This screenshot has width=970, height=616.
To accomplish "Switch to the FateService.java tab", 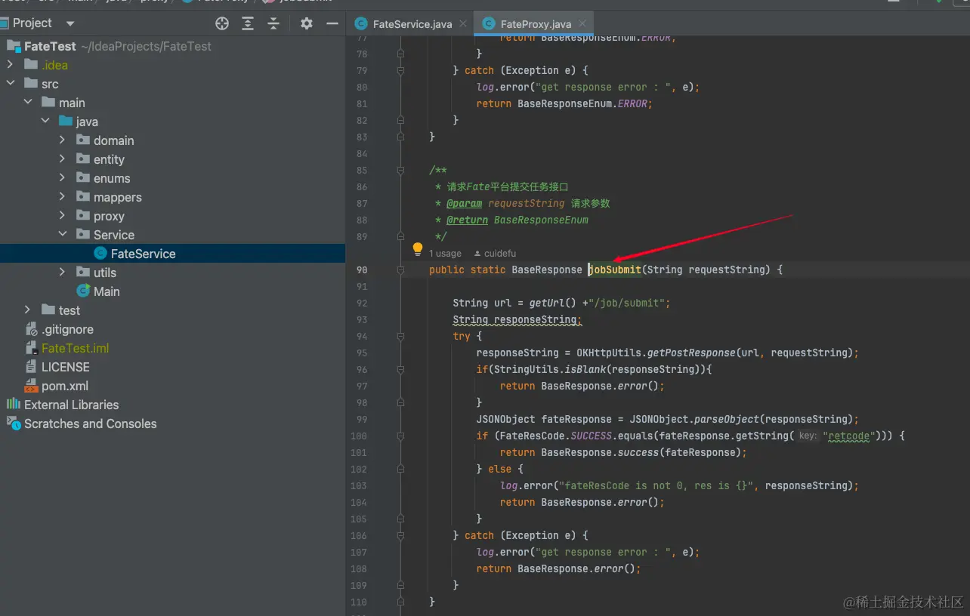I will click(412, 24).
